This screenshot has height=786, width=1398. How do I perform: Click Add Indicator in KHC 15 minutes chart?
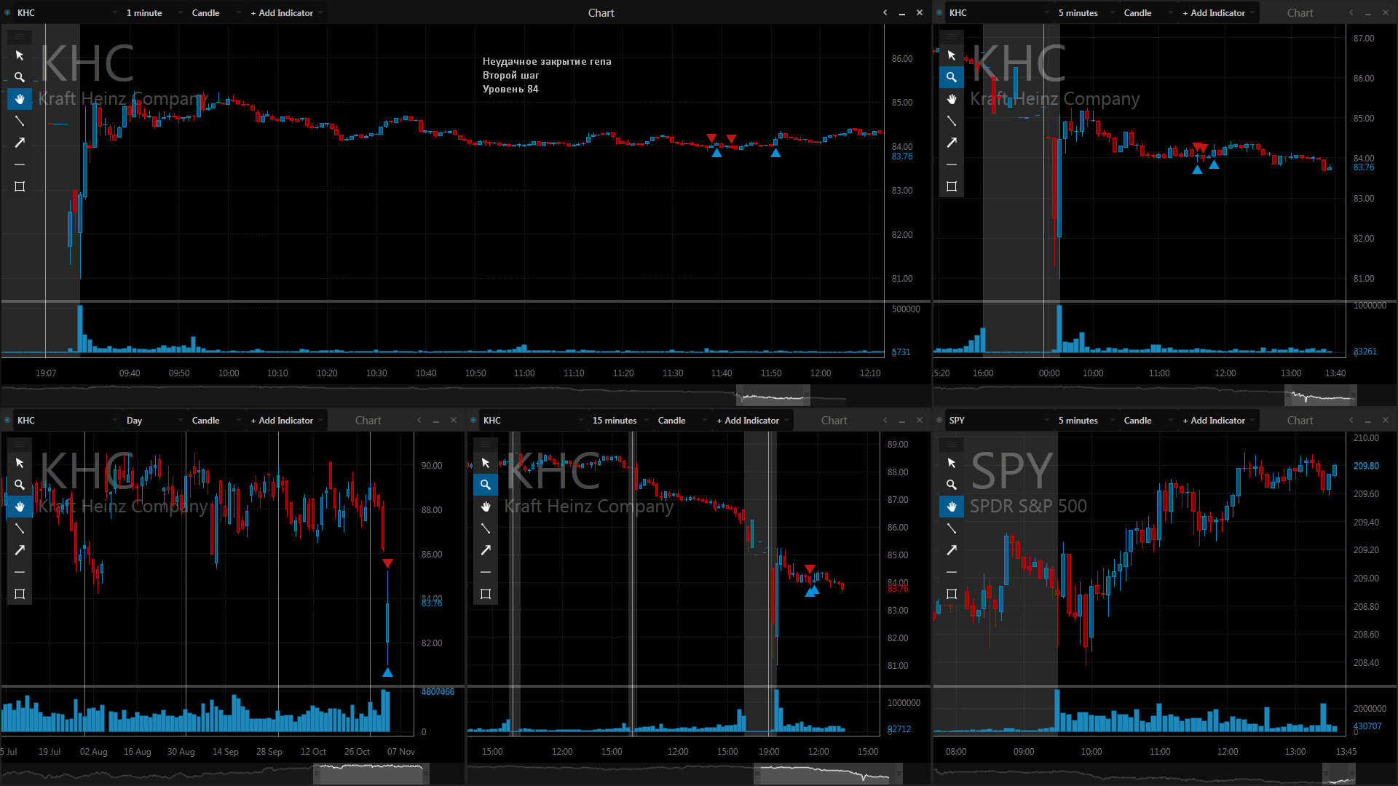pos(751,420)
